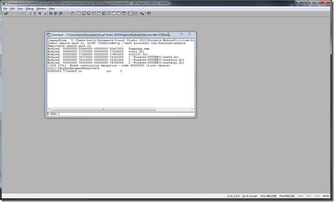Open the Locals window toolbar icon
This screenshot has width=334, height=202.
(x=89, y=13)
